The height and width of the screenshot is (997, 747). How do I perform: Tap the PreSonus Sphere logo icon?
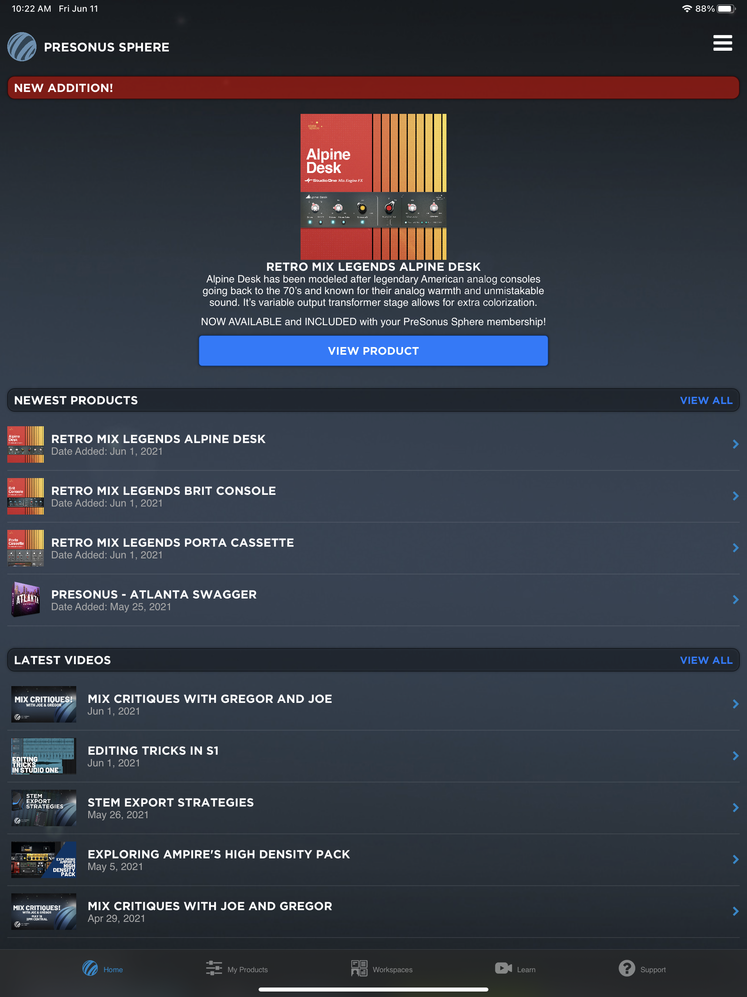pyautogui.click(x=22, y=47)
